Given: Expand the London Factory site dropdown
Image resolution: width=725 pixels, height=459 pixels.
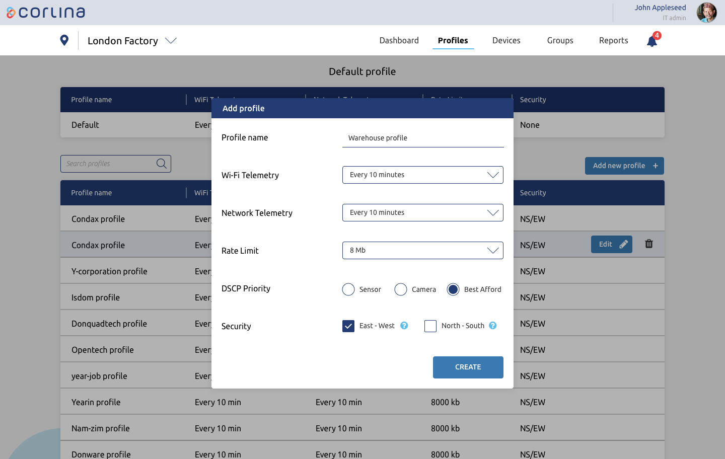Looking at the screenshot, I should point(171,41).
